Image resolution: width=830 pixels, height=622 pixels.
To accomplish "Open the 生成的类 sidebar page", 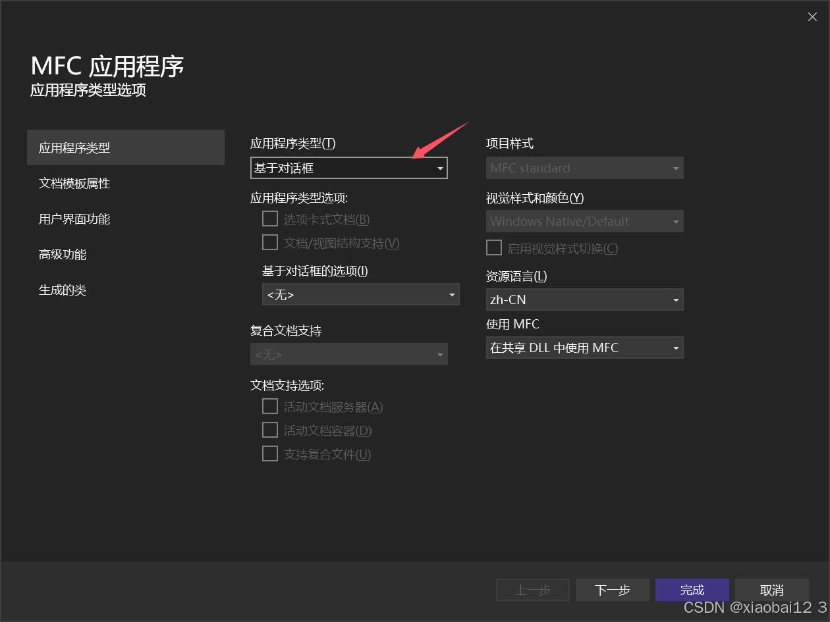I will point(126,290).
